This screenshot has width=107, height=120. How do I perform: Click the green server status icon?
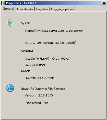(10, 23)
